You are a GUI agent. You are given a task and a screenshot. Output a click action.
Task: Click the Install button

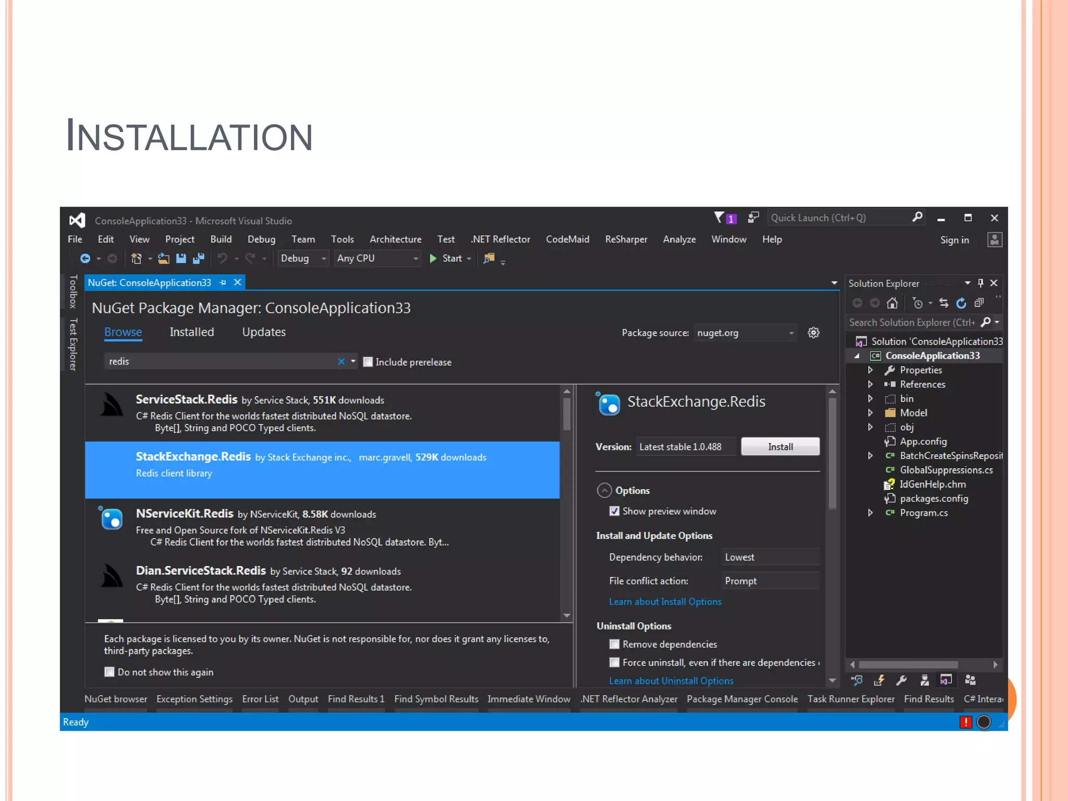[780, 447]
